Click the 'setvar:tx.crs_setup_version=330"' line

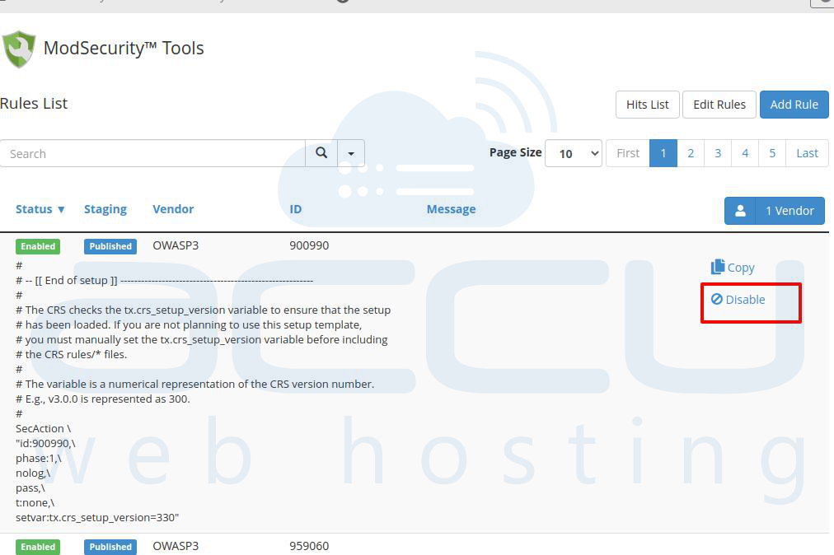[97, 517]
